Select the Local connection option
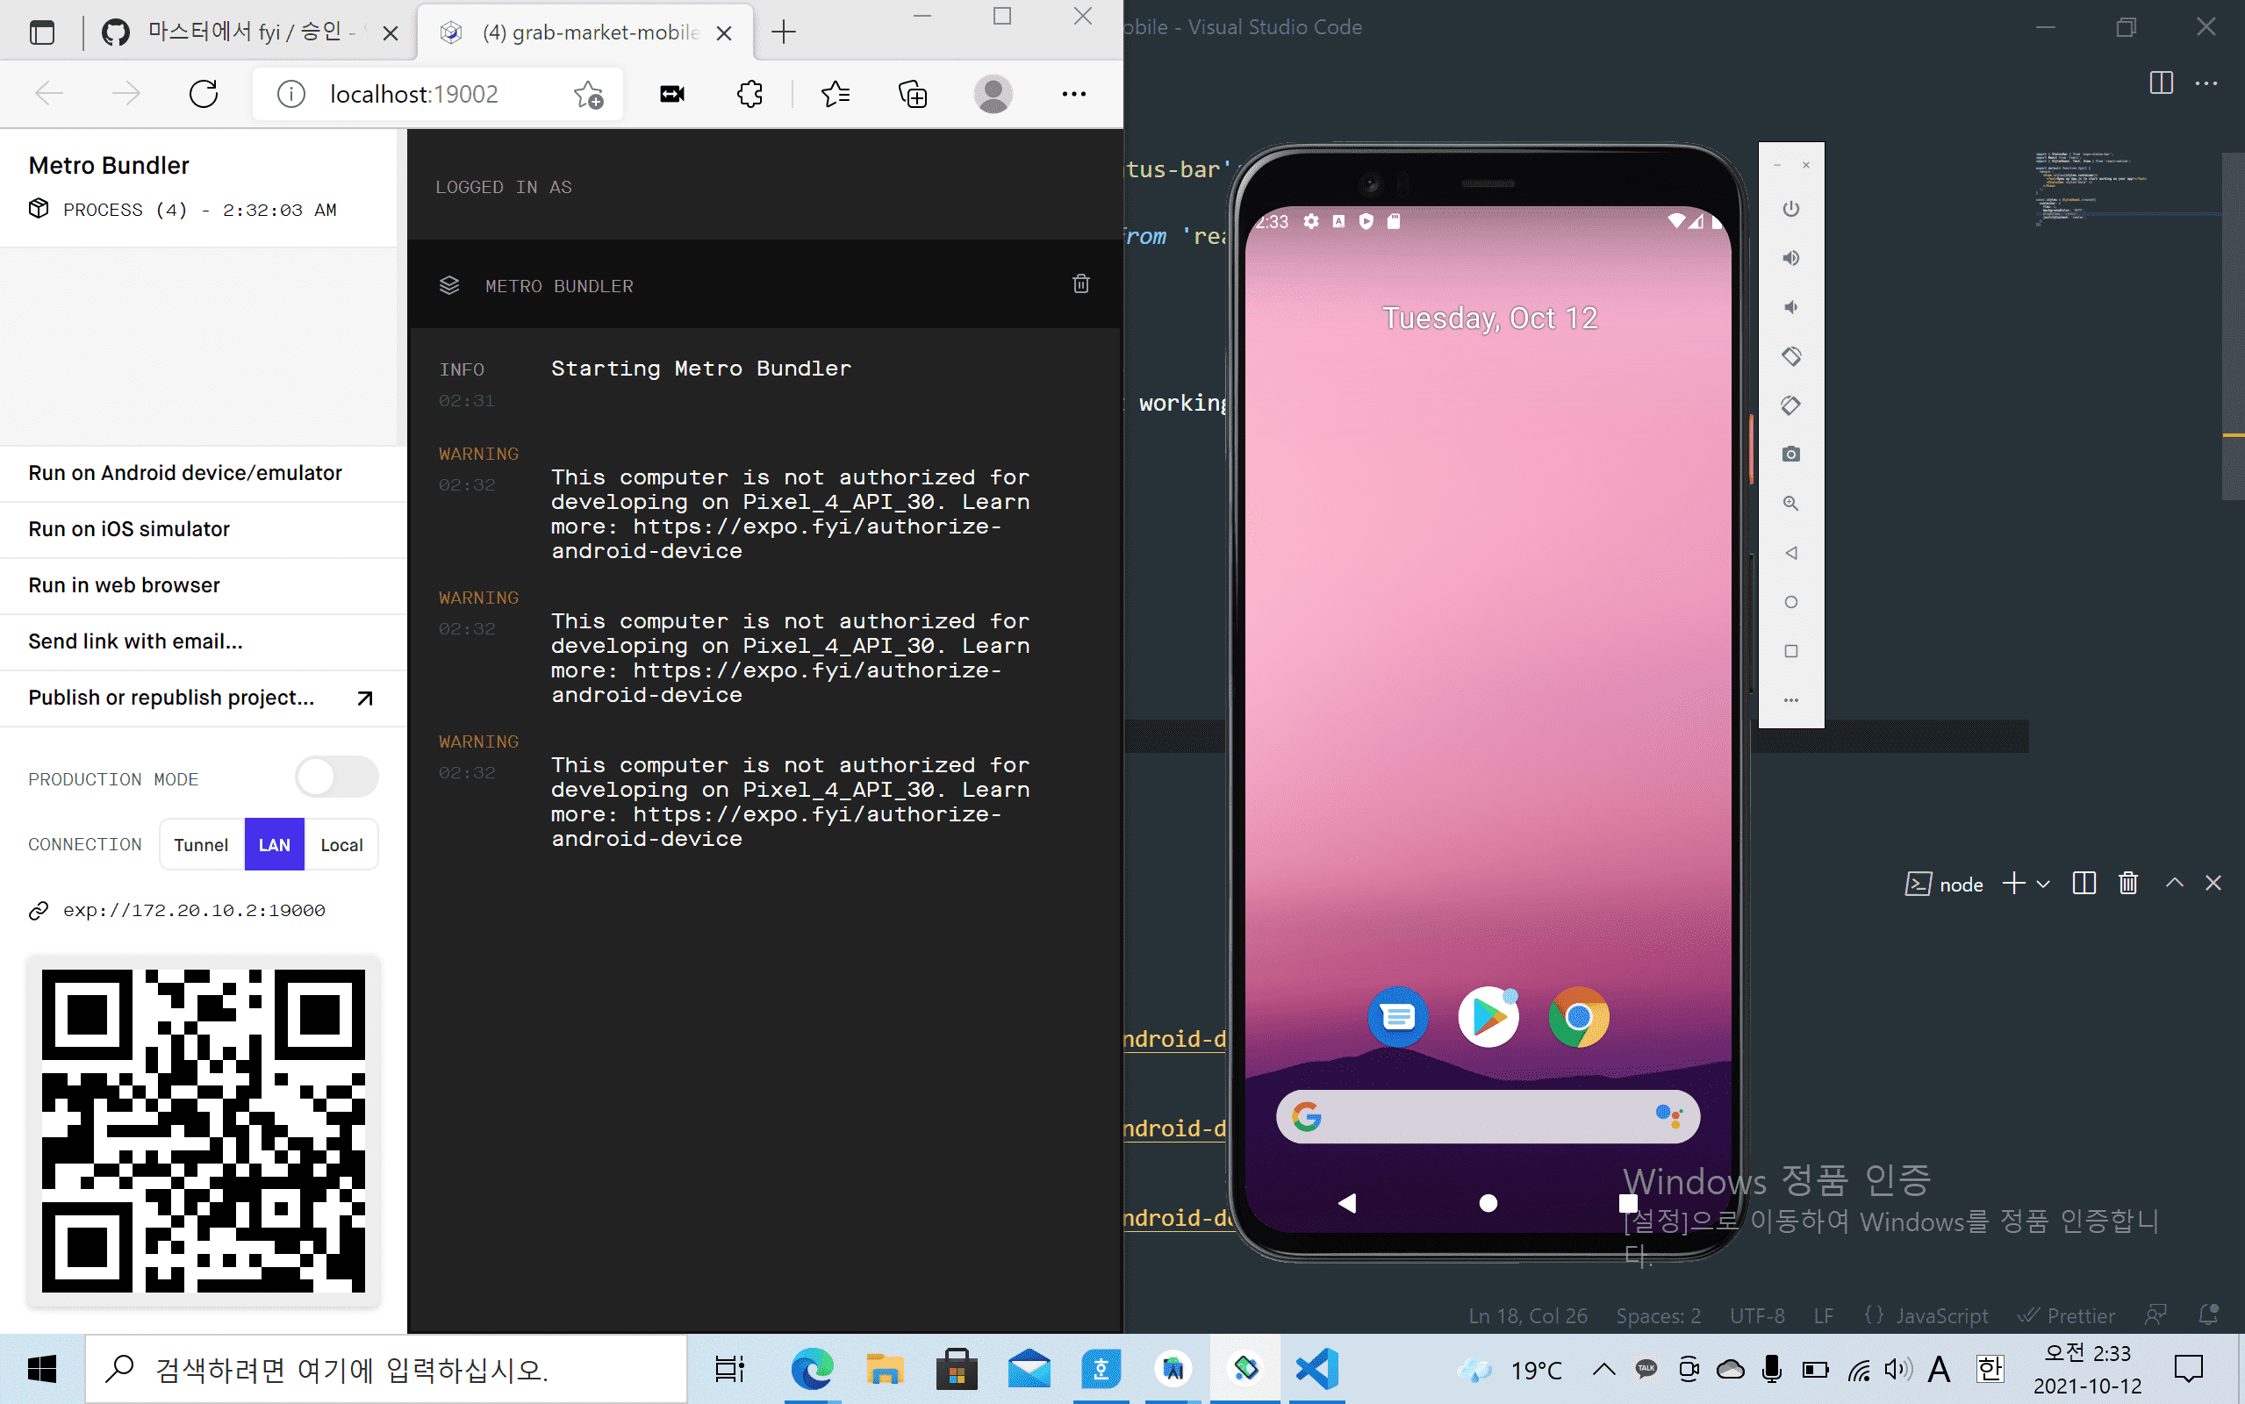This screenshot has height=1404, width=2245. [341, 845]
